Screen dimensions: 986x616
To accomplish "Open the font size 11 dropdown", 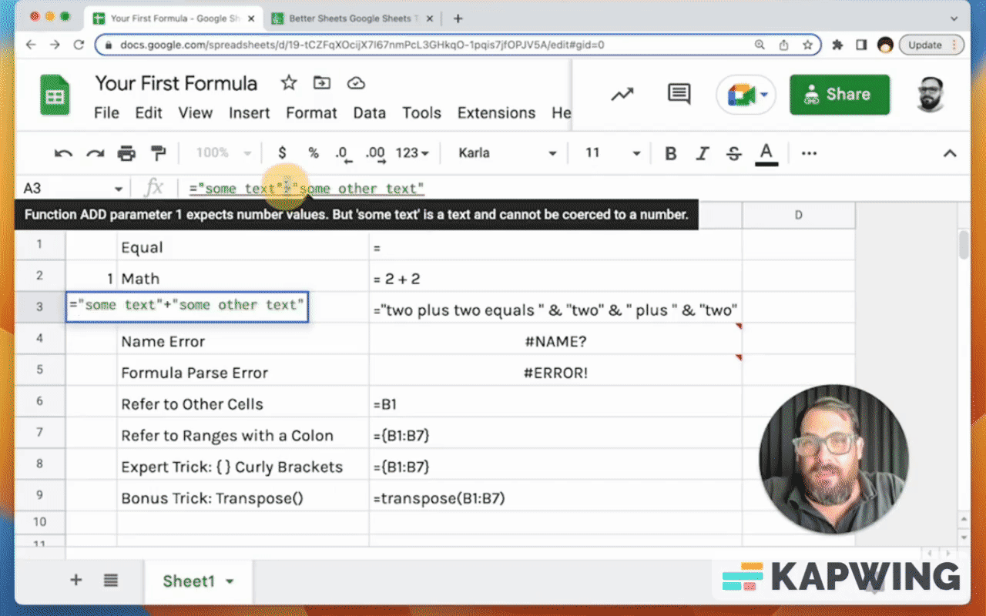I will coord(612,153).
